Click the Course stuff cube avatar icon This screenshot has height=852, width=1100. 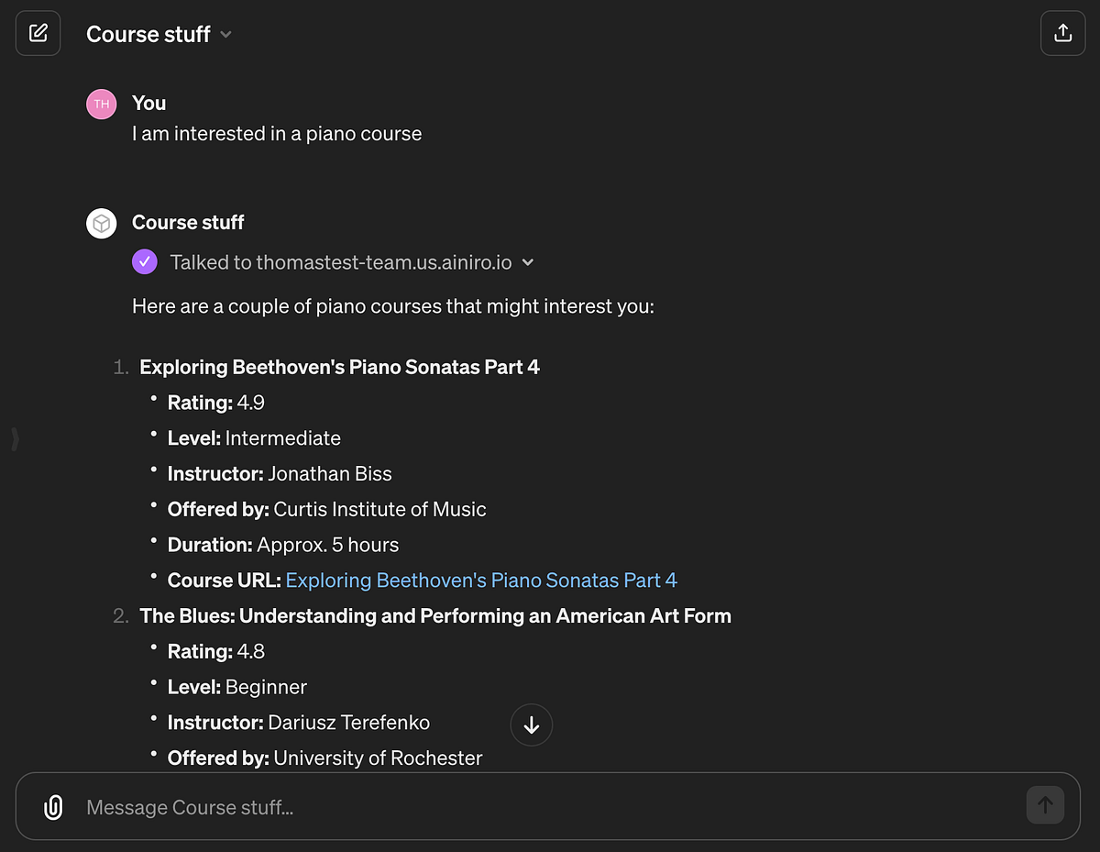point(102,223)
